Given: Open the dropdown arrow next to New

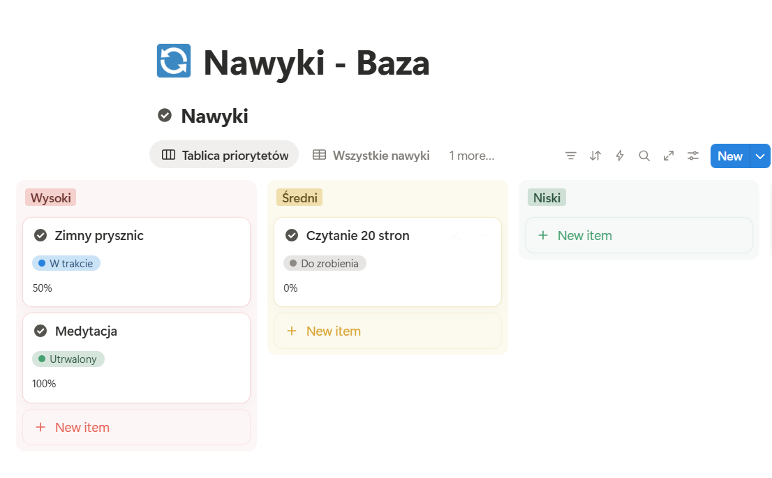Looking at the screenshot, I should (759, 156).
